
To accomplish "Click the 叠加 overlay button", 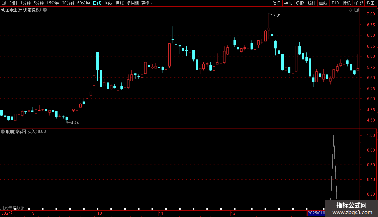I will pos(288,3).
